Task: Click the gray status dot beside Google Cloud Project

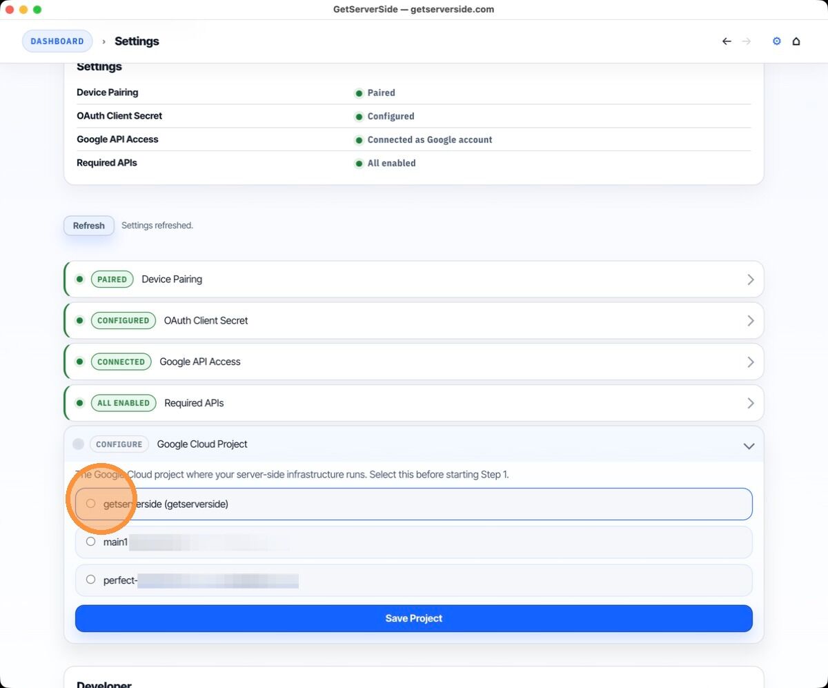Action: click(x=79, y=444)
